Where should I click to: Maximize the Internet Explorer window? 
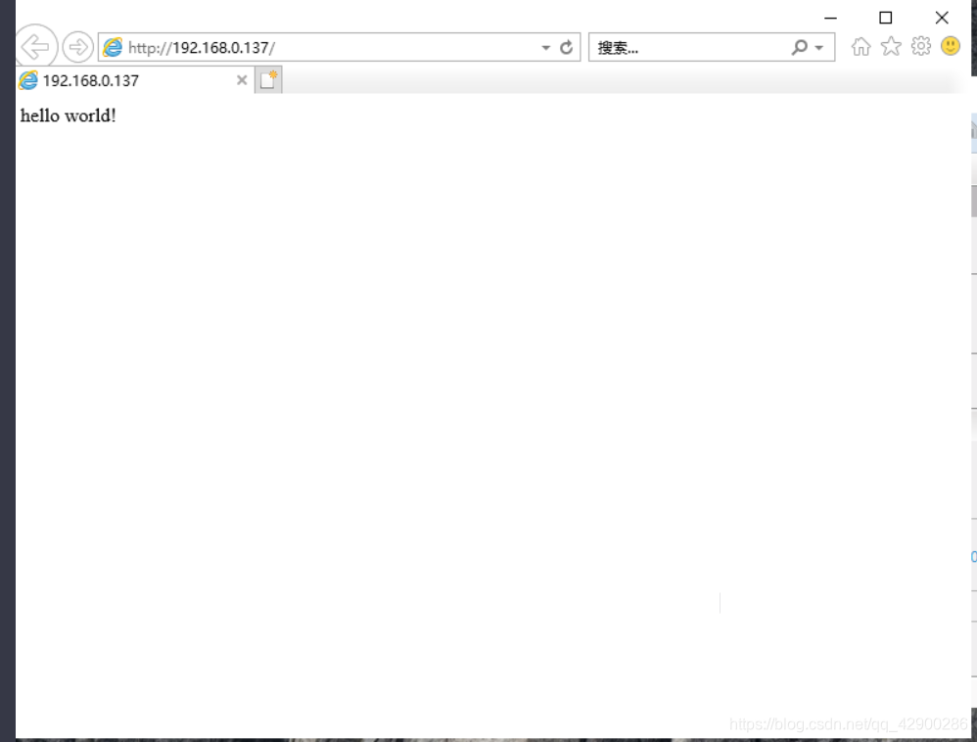pos(885,18)
